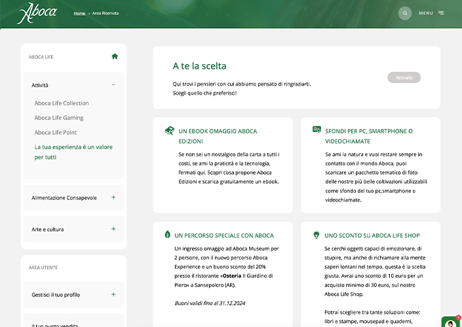Click the Aboca logo
The width and height of the screenshot is (462, 327).
[37, 13]
